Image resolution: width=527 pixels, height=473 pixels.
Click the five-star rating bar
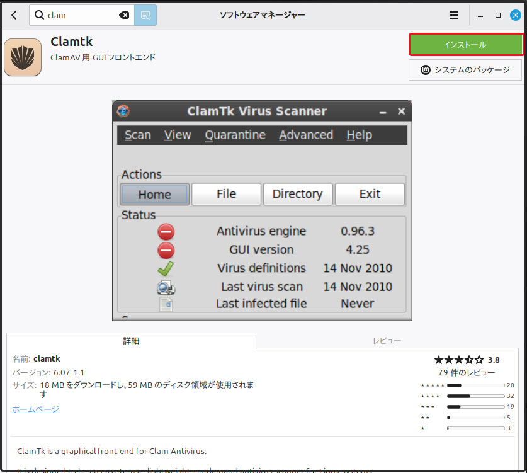point(475,385)
